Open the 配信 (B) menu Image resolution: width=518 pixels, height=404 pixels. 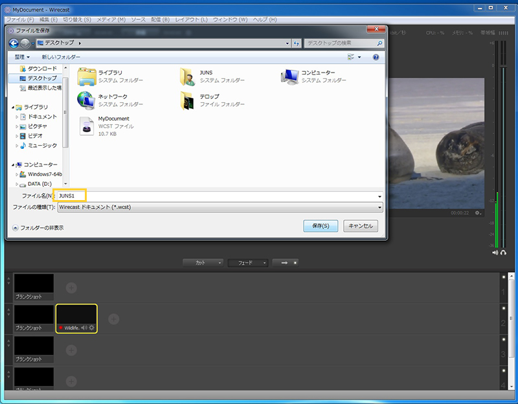(x=160, y=19)
